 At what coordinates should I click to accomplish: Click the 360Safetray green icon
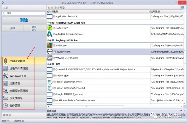click(50, 28)
